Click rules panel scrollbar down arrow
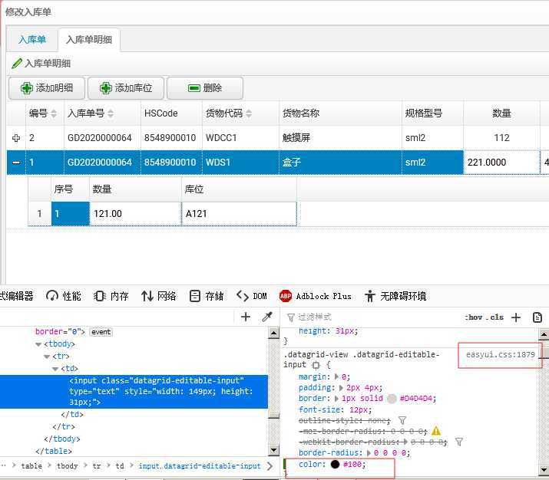Screen dimensions: 549x480 (544, 469)
